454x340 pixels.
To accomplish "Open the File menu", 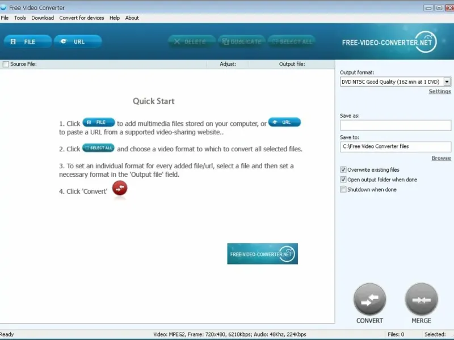I will click(5, 18).
